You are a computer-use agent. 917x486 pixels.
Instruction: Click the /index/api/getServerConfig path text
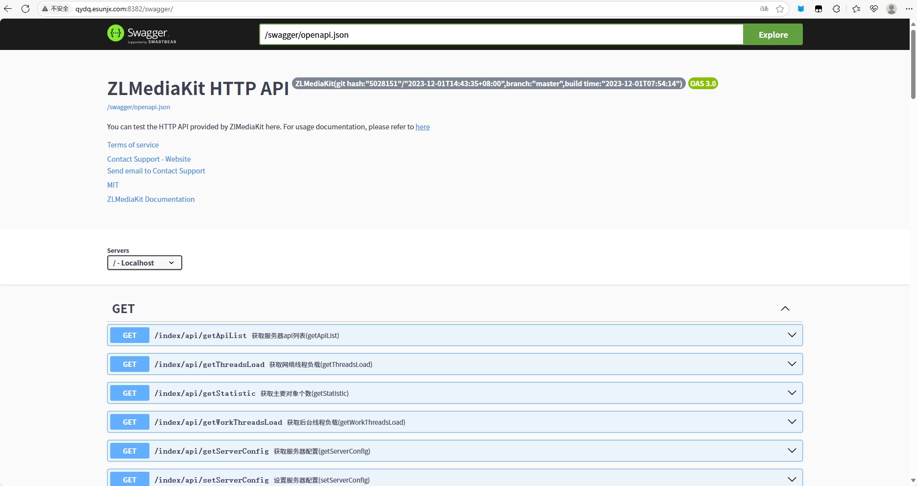pyautogui.click(x=212, y=451)
